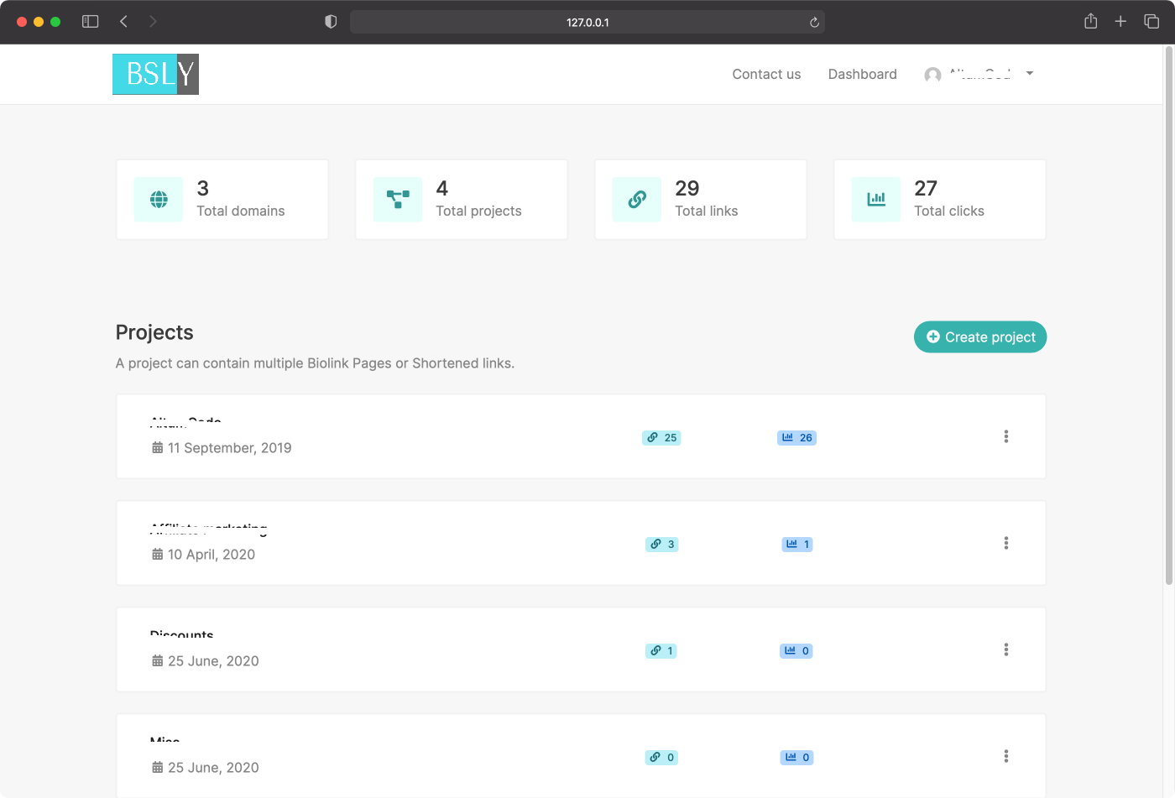
Task: Click the '10 April, 2020' date text
Action: [211, 555]
